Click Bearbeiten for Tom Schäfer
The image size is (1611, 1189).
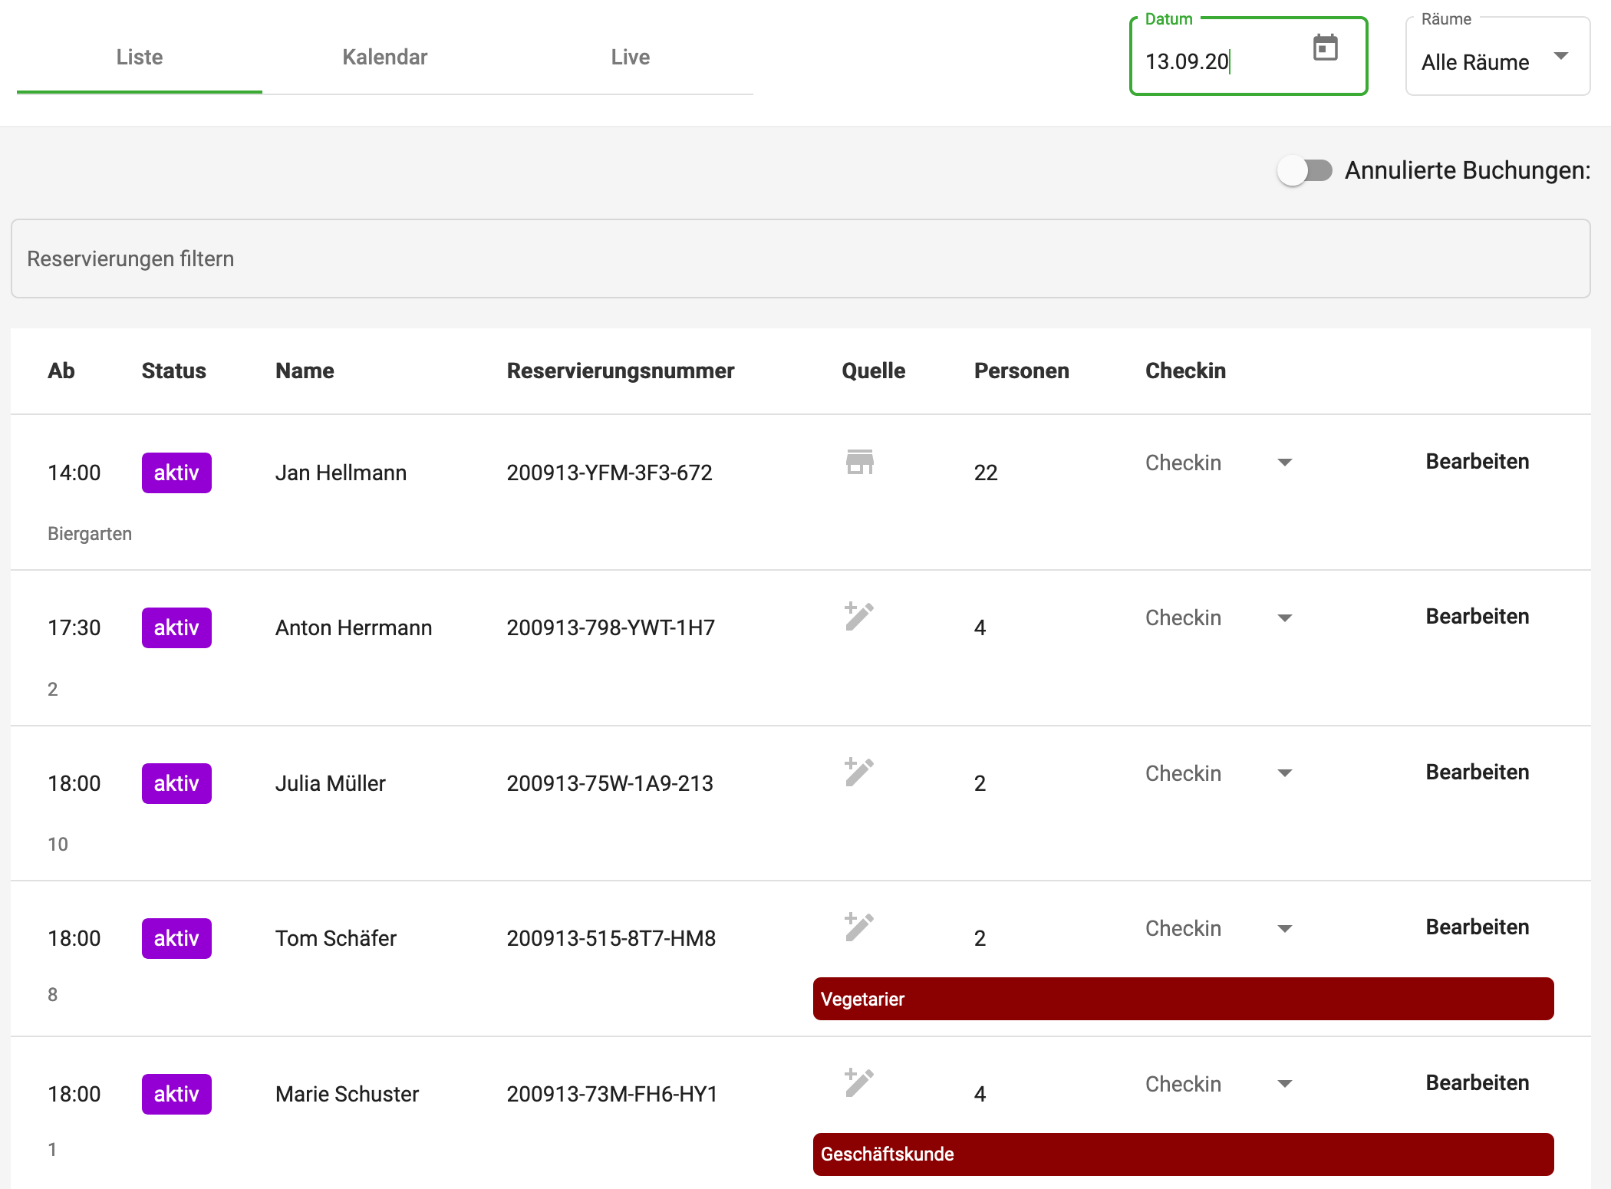point(1478,927)
